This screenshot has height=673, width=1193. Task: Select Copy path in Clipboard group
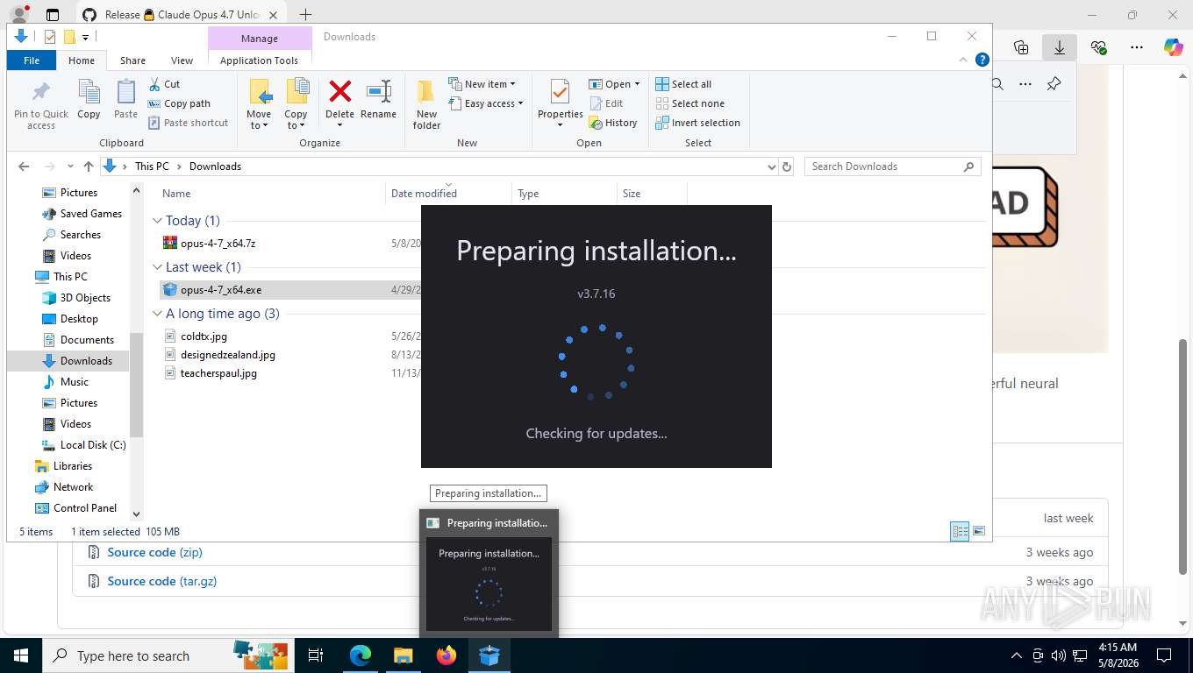(180, 103)
